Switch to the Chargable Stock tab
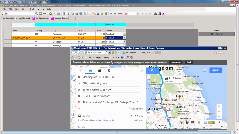Viewport: 239px width, 134px height. [x=23, y=18]
